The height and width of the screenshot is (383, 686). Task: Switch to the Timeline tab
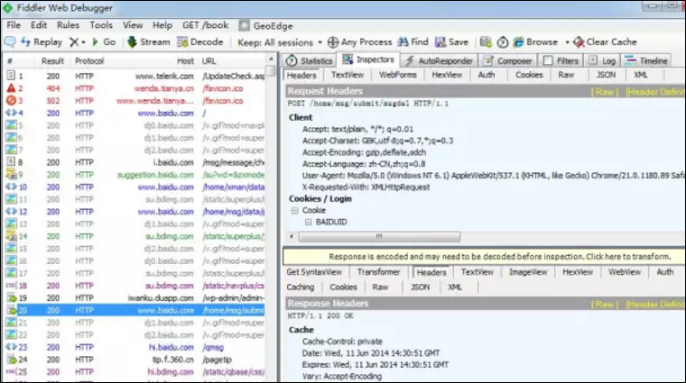[645, 60]
